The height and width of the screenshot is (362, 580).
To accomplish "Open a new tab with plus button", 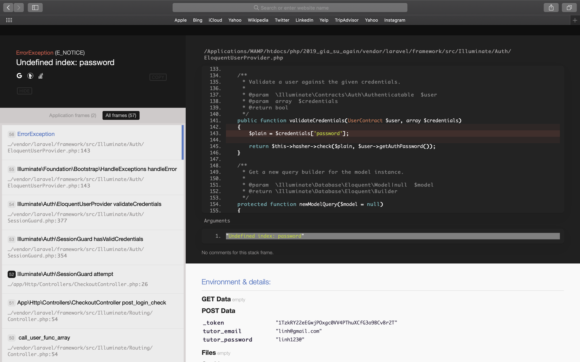I will pyautogui.click(x=575, y=20).
